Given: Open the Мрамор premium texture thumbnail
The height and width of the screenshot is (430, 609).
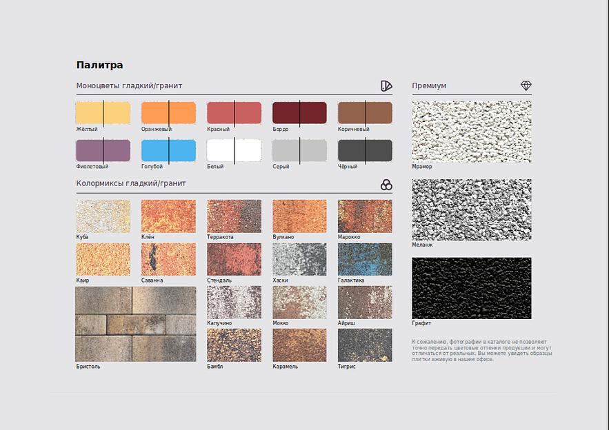Looking at the screenshot, I should click(471, 131).
